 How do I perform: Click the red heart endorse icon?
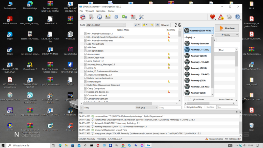click(x=212, y=17)
